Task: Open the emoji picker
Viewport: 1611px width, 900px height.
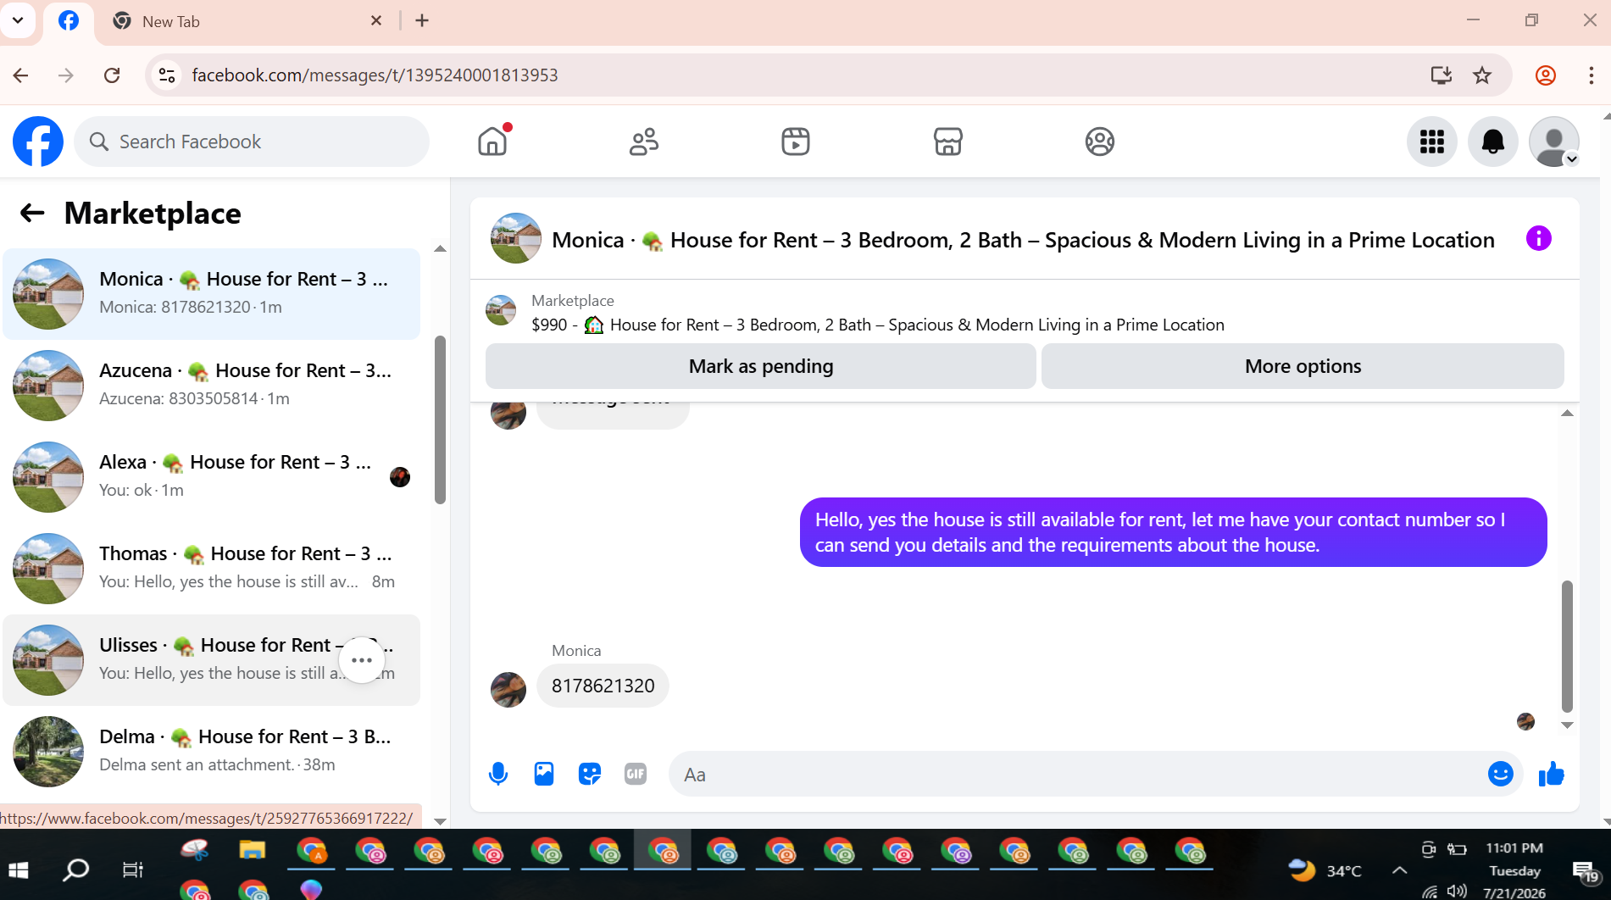Action: 1501,774
